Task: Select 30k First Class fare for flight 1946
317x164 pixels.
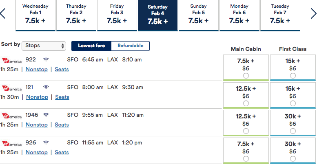Action: [x=293, y=131]
